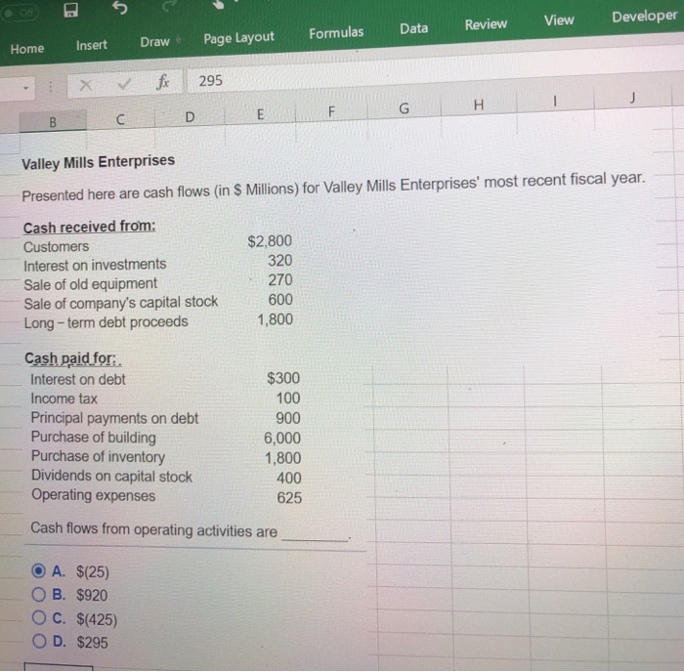Click the Valley Mills Enterprises heading
This screenshot has width=684, height=672.
98,162
